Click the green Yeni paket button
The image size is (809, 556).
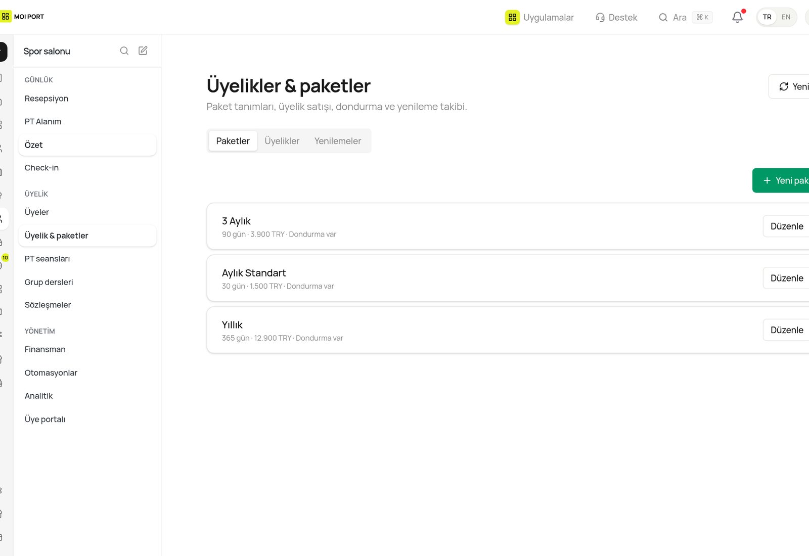(x=781, y=180)
